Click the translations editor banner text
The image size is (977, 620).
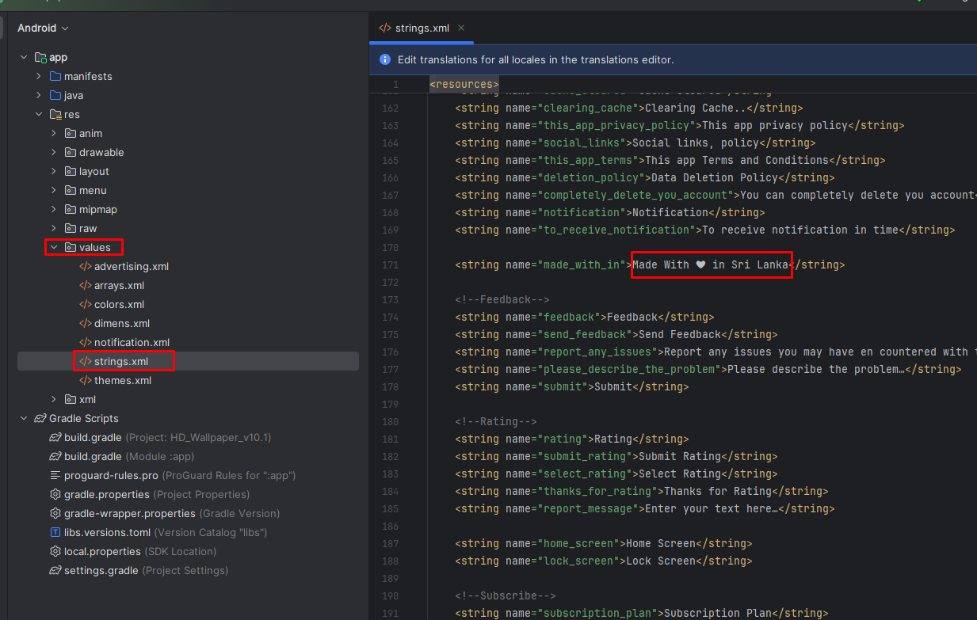pyautogui.click(x=535, y=60)
